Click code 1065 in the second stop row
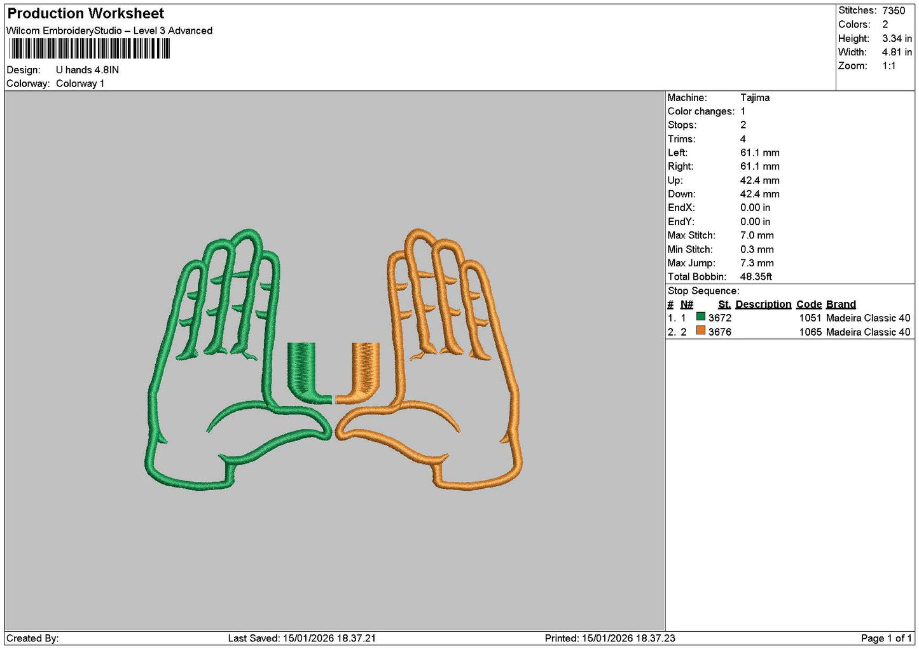 pyautogui.click(x=810, y=332)
